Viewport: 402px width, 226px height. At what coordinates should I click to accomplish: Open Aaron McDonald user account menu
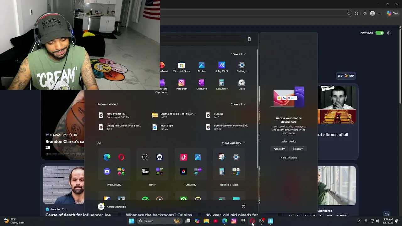[x=112, y=207]
